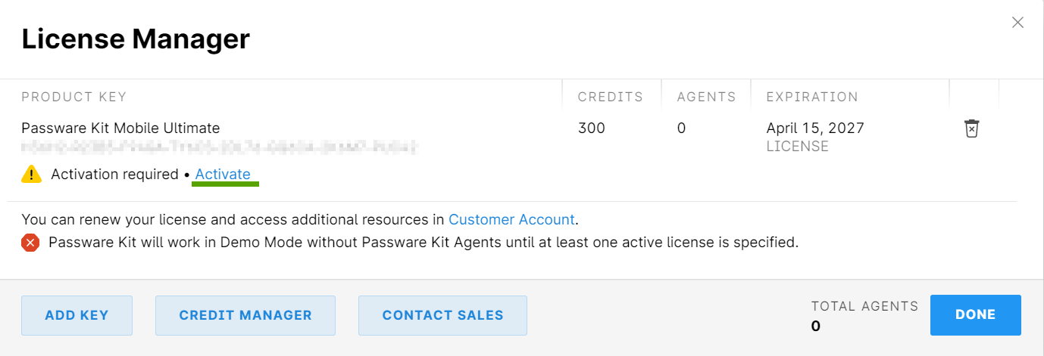This screenshot has height=356, width=1044.
Task: Click the yellow activation warning icon
Action: (31, 175)
